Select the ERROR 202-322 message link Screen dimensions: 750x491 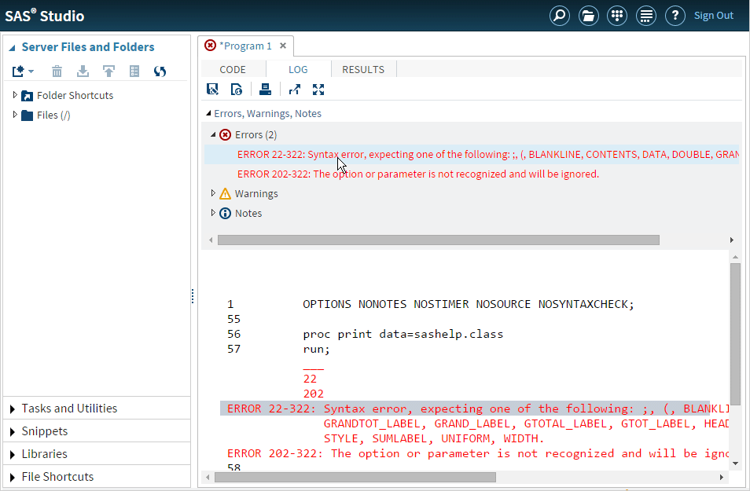click(417, 174)
